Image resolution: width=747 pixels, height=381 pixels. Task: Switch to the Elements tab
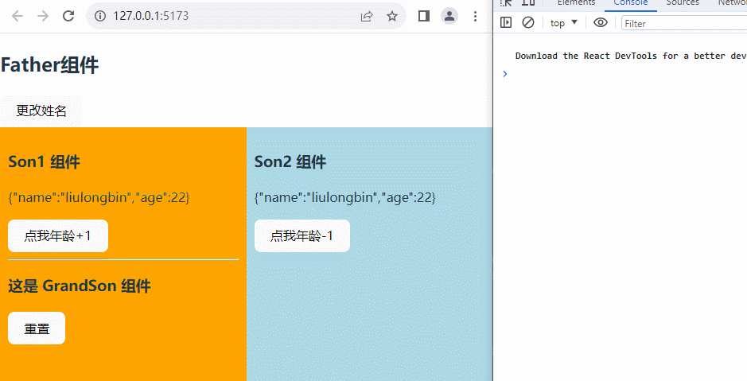pyautogui.click(x=576, y=3)
